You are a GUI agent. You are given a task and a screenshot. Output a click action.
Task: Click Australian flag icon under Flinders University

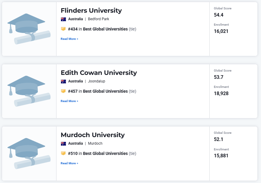(63, 19)
